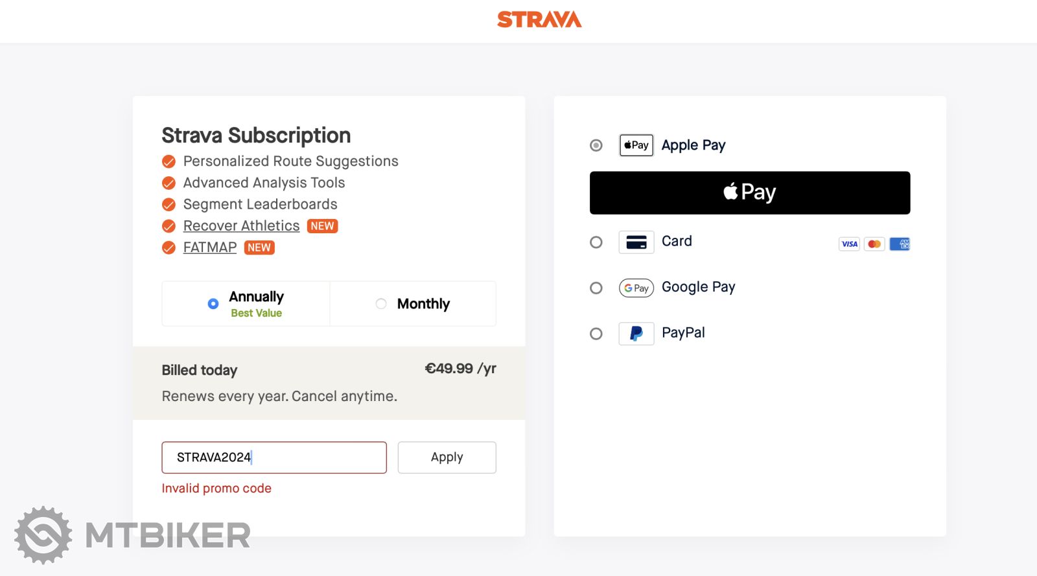Click the PayPal logo icon
Screen dimensions: 1037x576
[636, 334]
